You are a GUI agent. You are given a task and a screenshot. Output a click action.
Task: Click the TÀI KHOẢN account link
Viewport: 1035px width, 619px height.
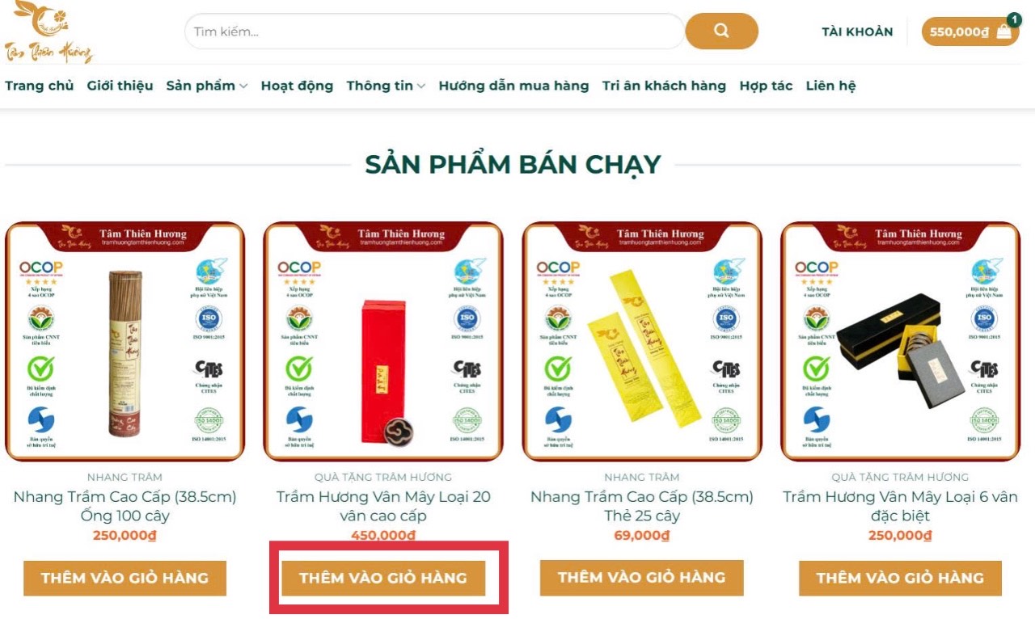[857, 32]
